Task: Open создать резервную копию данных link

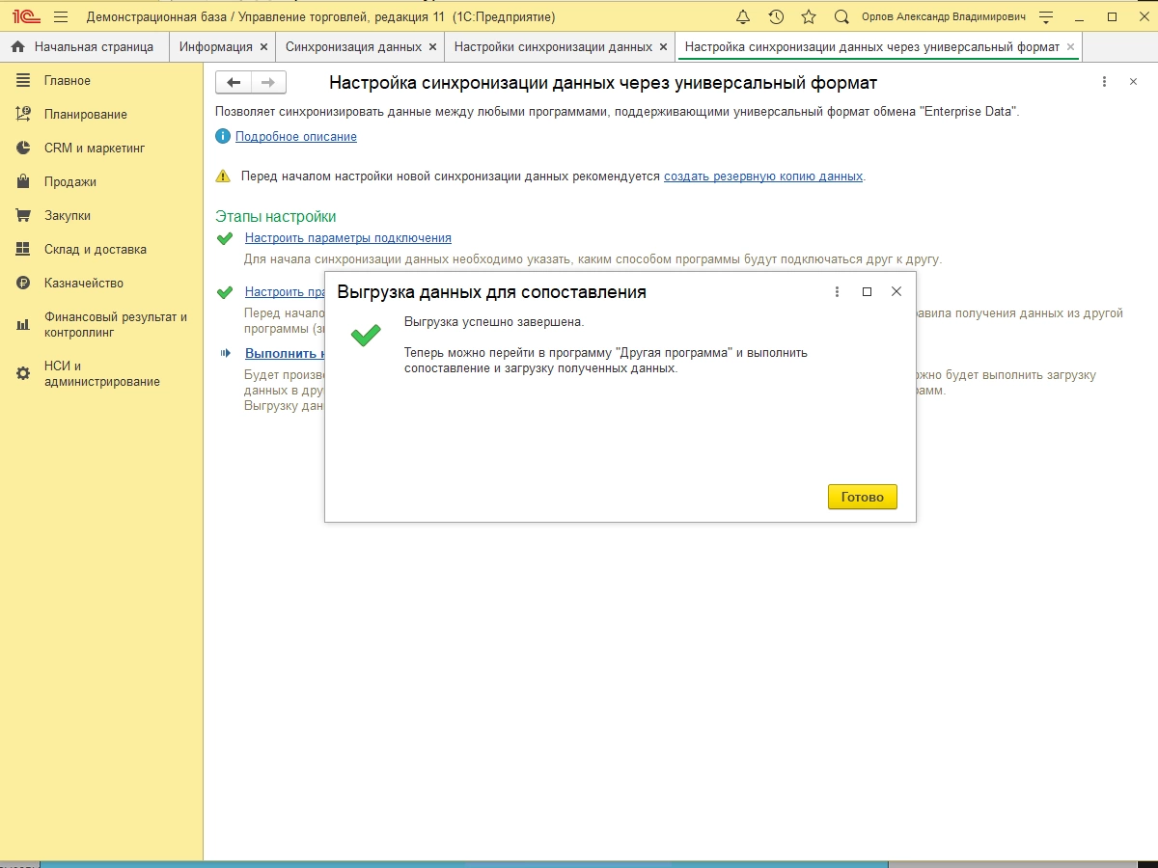Action: (x=763, y=176)
